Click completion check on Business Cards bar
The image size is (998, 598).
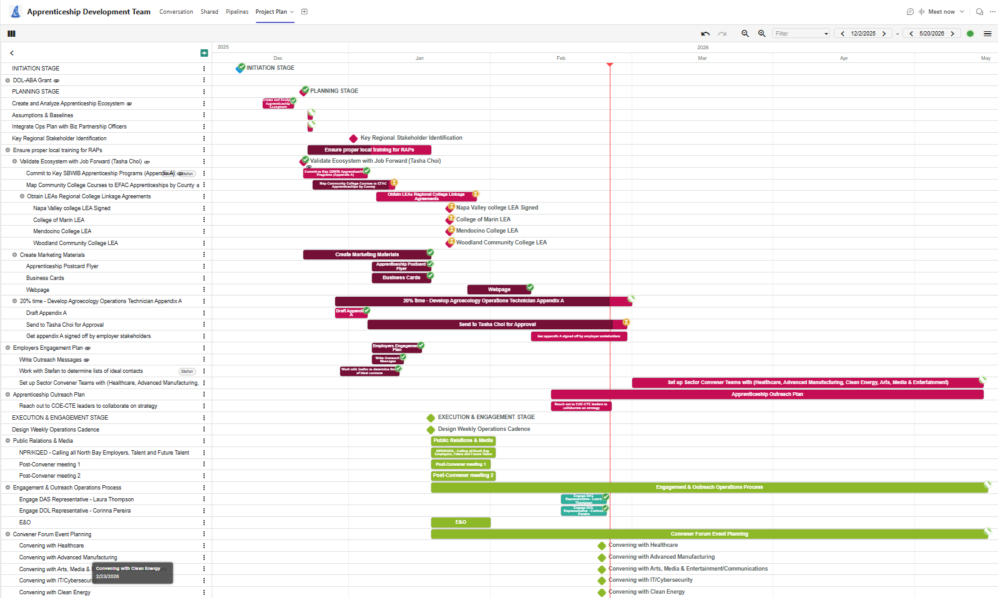click(430, 275)
